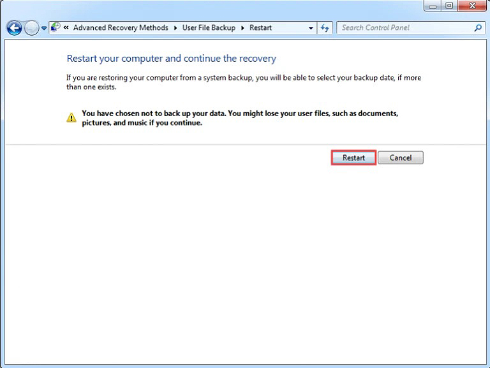The width and height of the screenshot is (490, 368).
Task: Focus the Search Control Panel field
Action: point(410,28)
